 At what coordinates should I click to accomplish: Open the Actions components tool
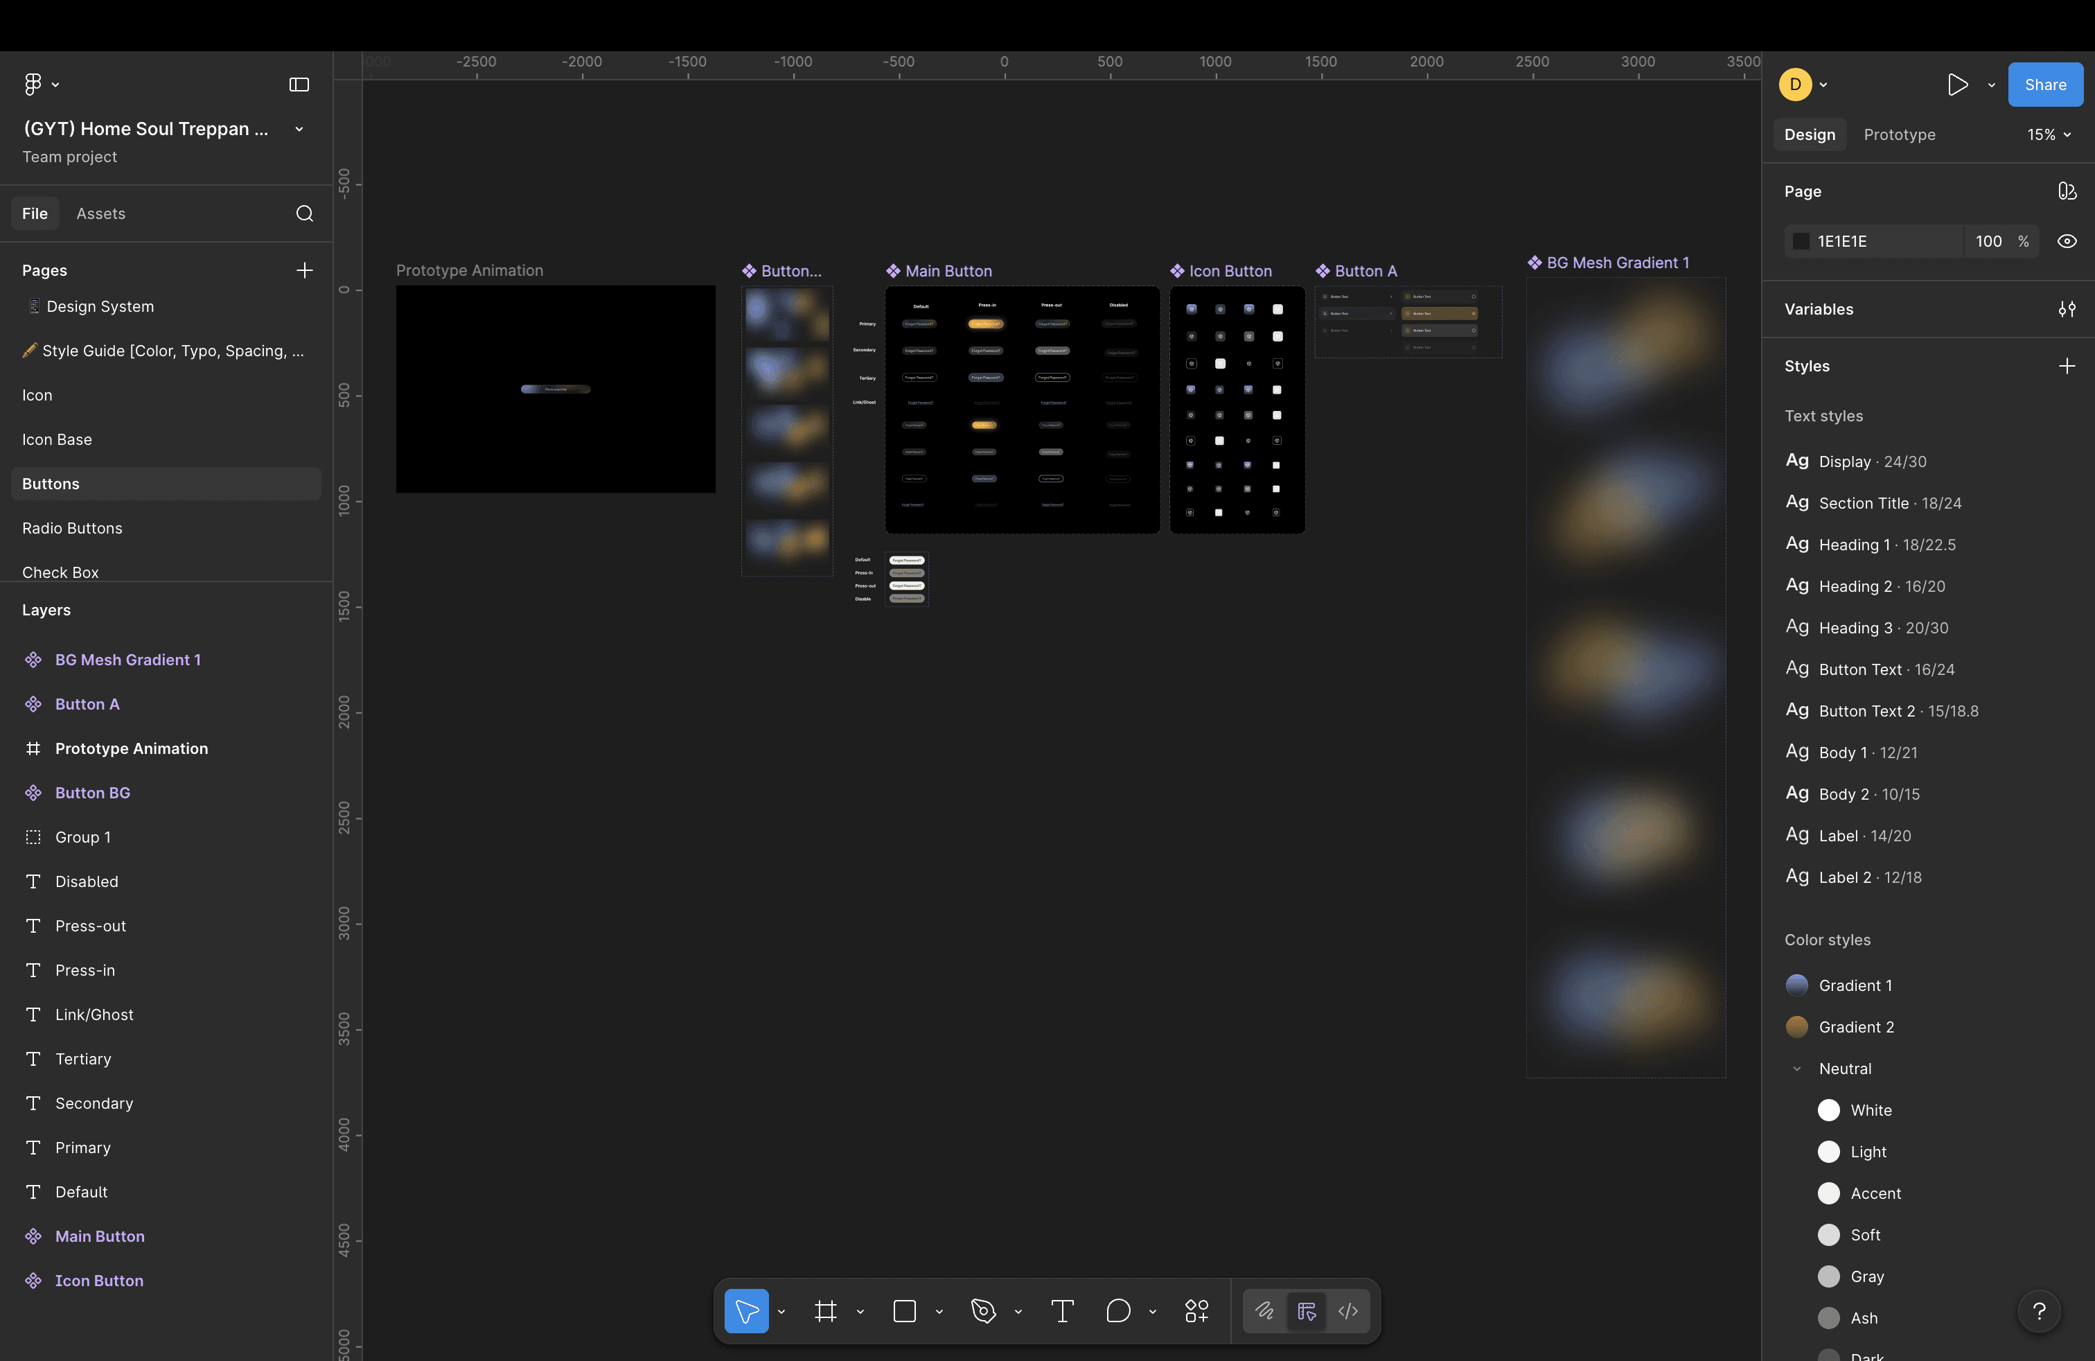1196,1311
